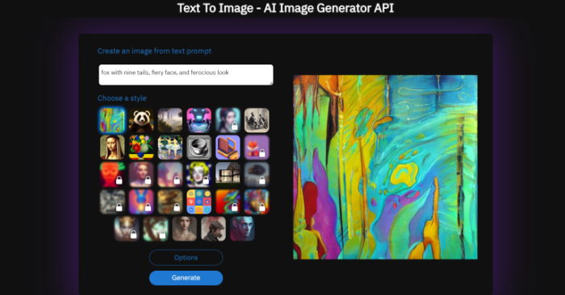
Task: Select the locked blue rabbit on purple style
Action: tap(141, 202)
